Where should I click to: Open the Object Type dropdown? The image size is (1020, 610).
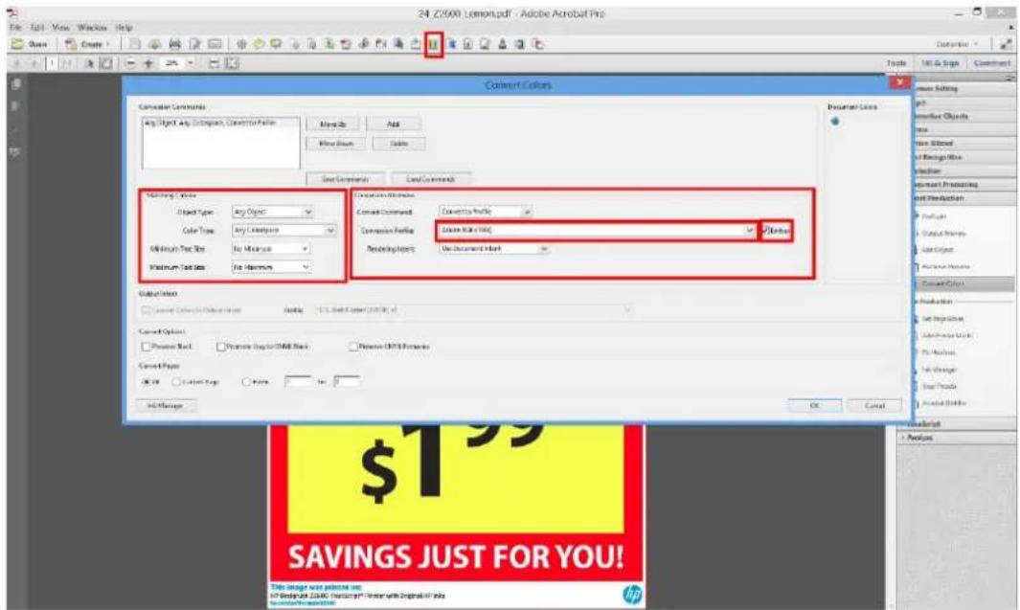pyautogui.click(x=273, y=212)
